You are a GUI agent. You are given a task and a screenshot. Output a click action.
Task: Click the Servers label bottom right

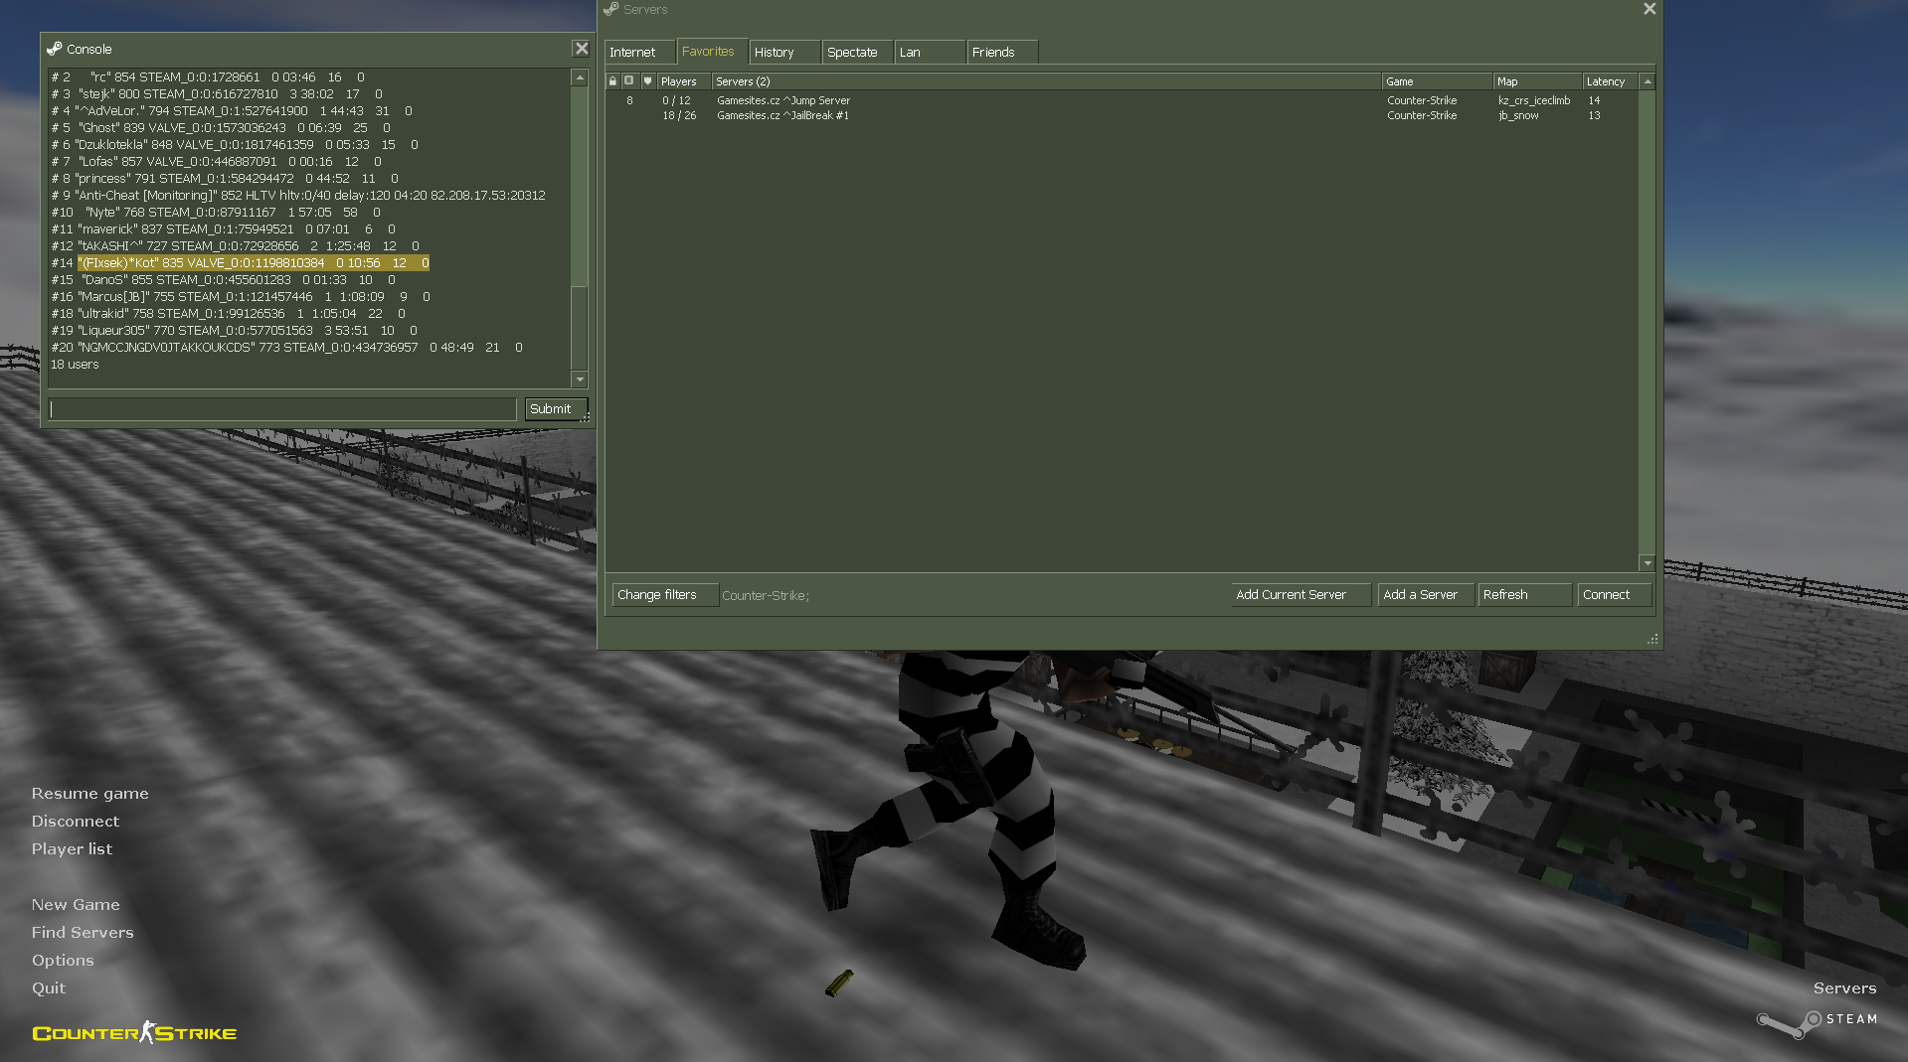pyautogui.click(x=1844, y=987)
